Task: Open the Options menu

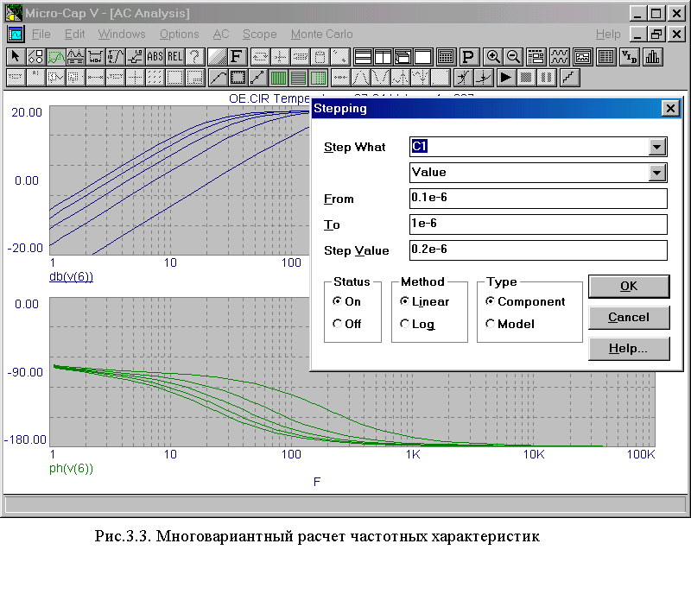Action: coord(180,34)
